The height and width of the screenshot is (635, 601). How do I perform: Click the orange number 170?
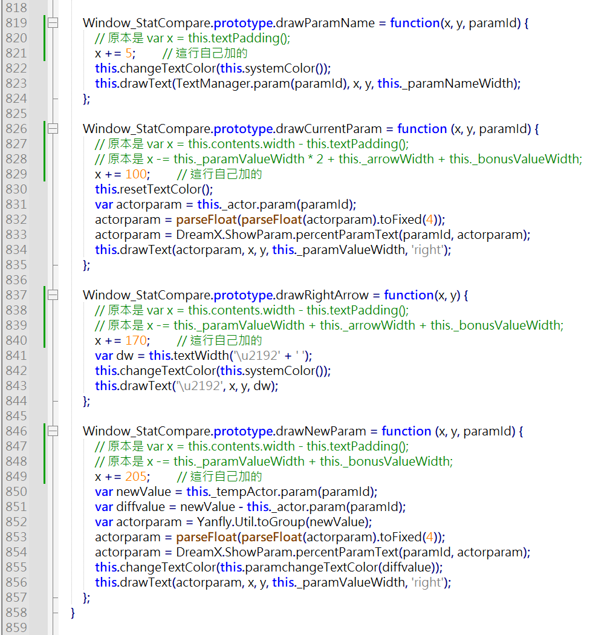tap(135, 340)
